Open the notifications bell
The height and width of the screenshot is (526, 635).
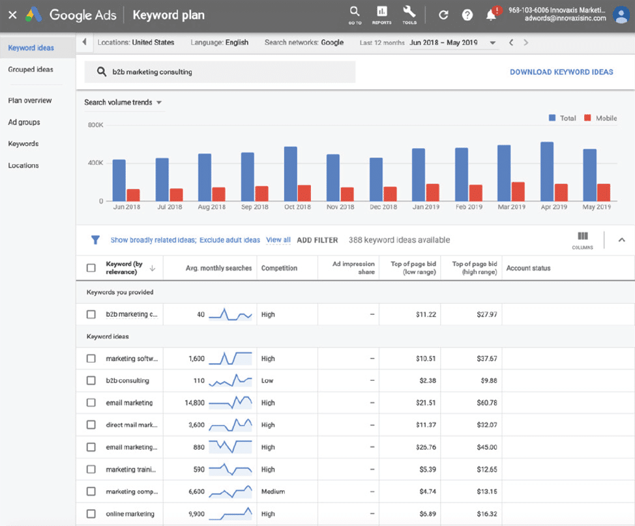click(x=491, y=14)
